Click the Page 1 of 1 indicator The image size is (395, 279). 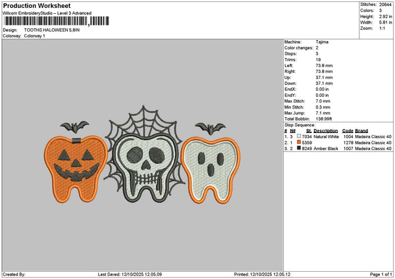click(x=381, y=274)
